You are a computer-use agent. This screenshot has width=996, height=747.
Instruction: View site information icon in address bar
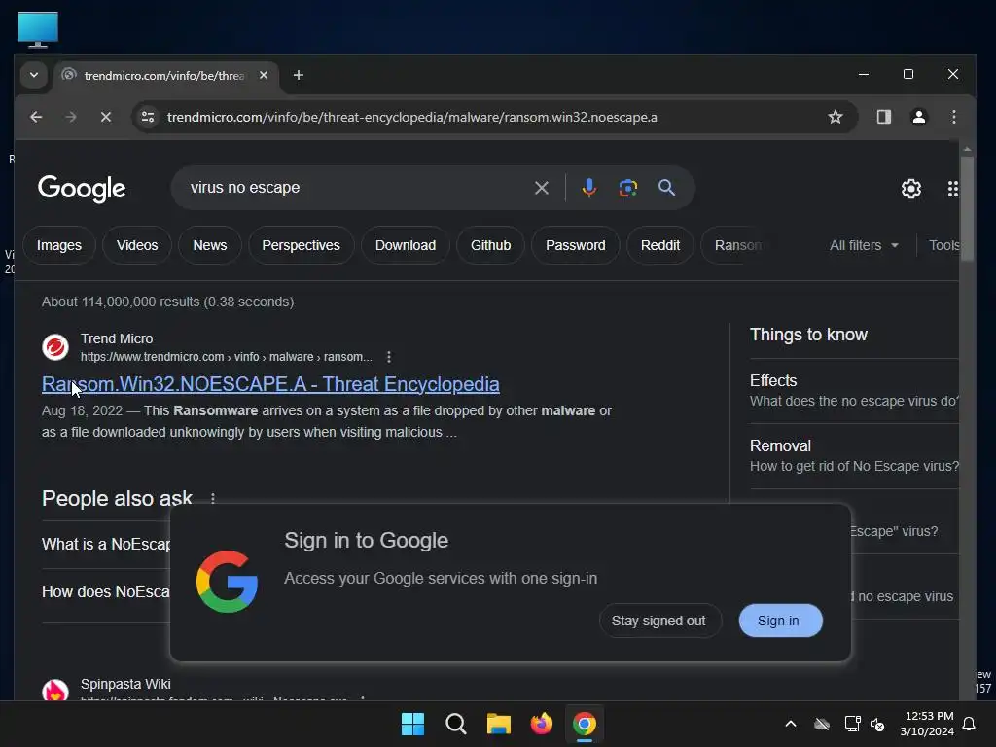148,117
